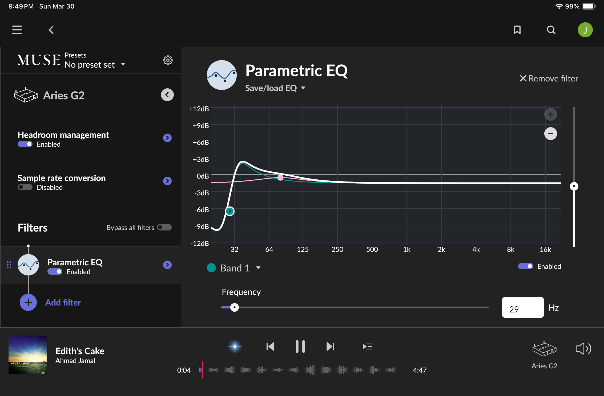Open search with the magnifier icon

coord(551,30)
